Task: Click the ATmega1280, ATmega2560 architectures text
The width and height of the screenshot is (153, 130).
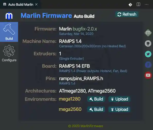Action: click(87, 91)
